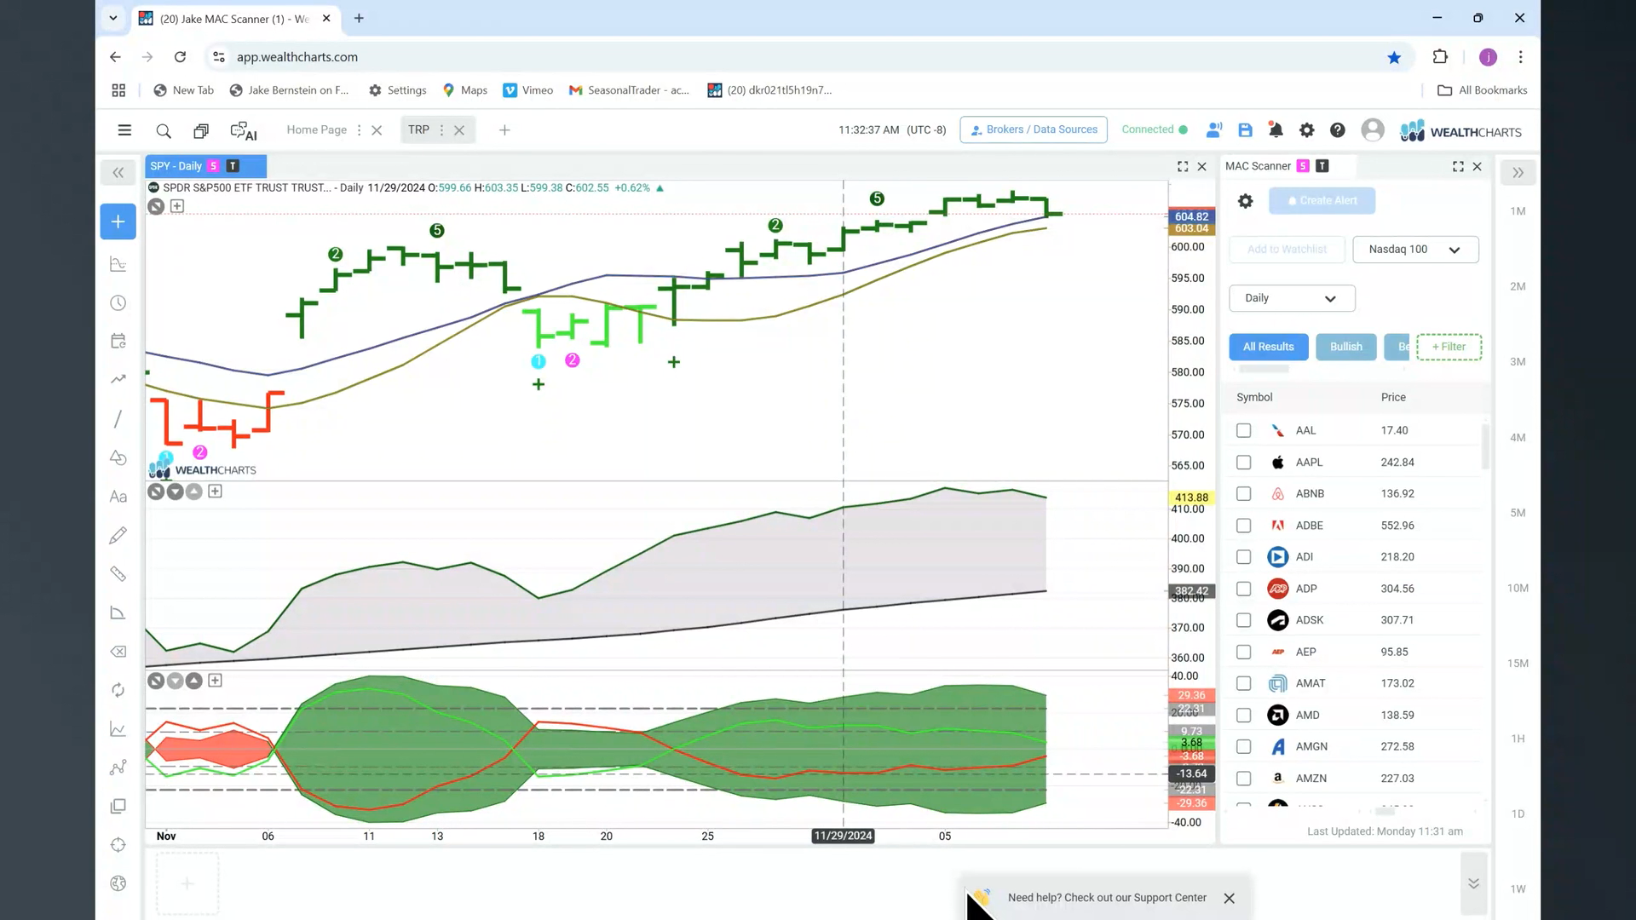
Task: Expand the right sidebar double chevron
Action: (x=1518, y=173)
